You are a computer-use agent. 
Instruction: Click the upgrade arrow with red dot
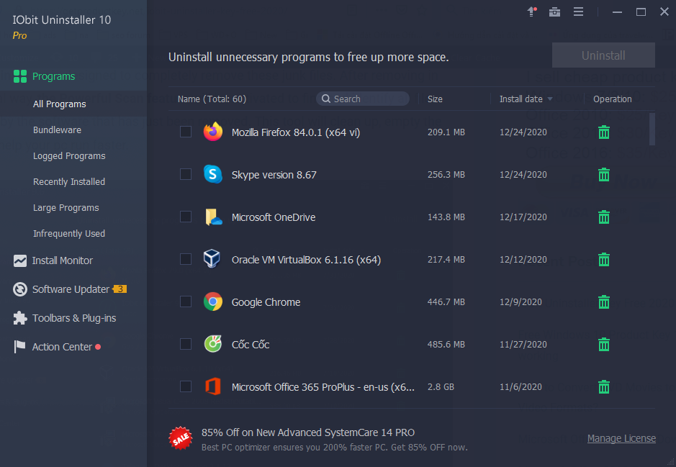531,12
